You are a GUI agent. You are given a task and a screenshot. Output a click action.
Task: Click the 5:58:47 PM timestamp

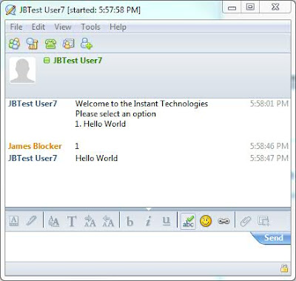pos(269,158)
